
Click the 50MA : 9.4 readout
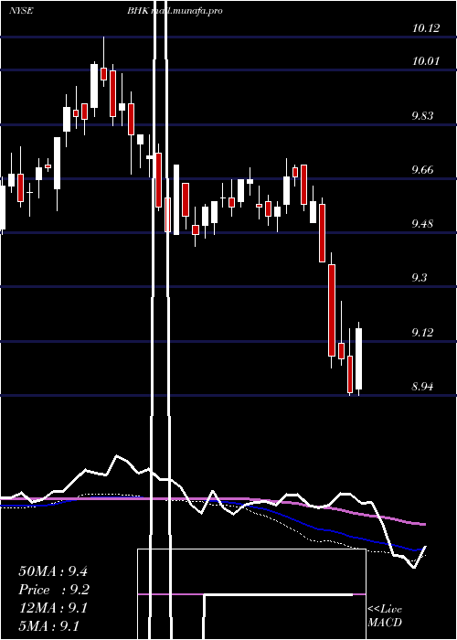[x=53, y=571]
